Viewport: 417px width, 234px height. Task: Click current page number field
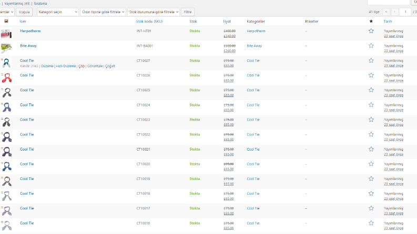point(405,12)
